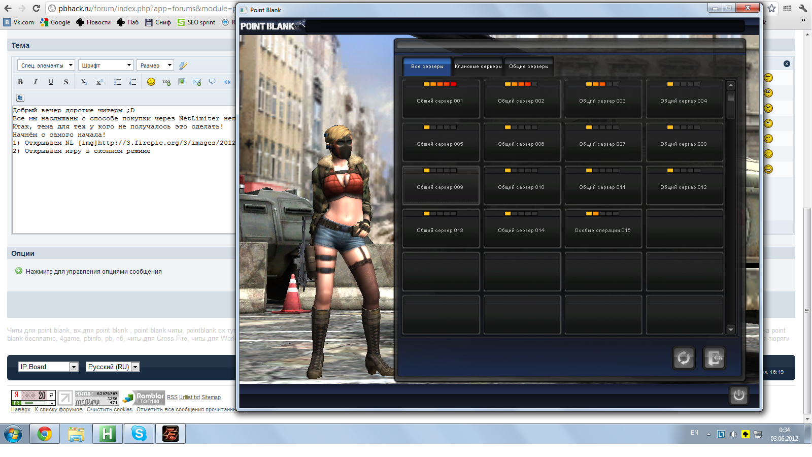Click the volume speaker tray icon
This screenshot has height=457, width=812.
click(x=733, y=434)
